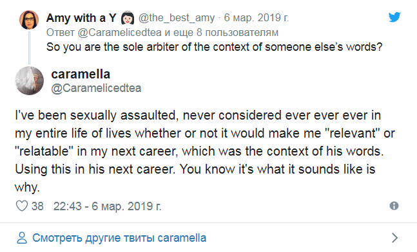This screenshot has width=417, height=252.
Task: Open the tweet info icon
Action: click(x=394, y=206)
